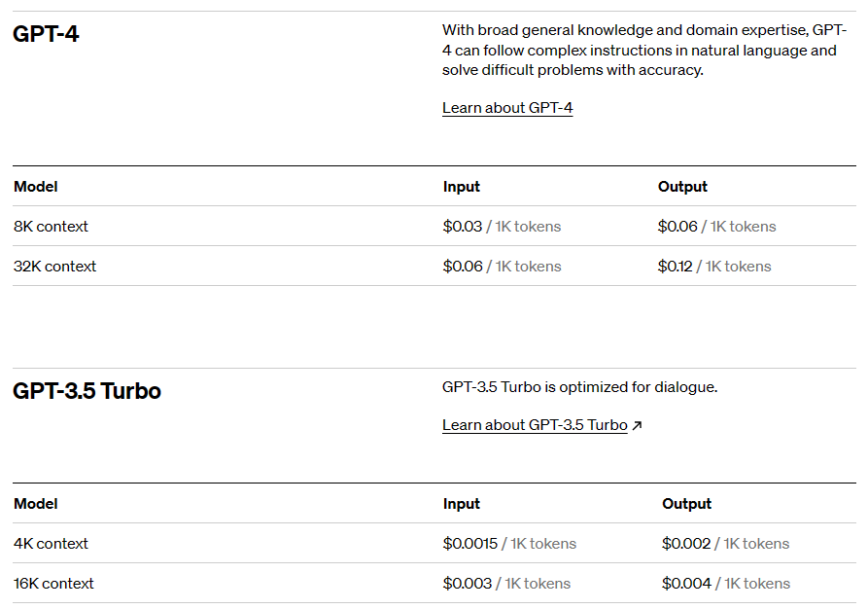The height and width of the screenshot is (609, 868).
Task: Click Input column header in GPT-4 table
Action: click(462, 187)
